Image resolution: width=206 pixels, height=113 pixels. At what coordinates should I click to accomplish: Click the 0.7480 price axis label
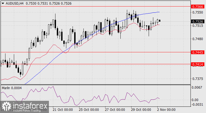tap(197, 39)
